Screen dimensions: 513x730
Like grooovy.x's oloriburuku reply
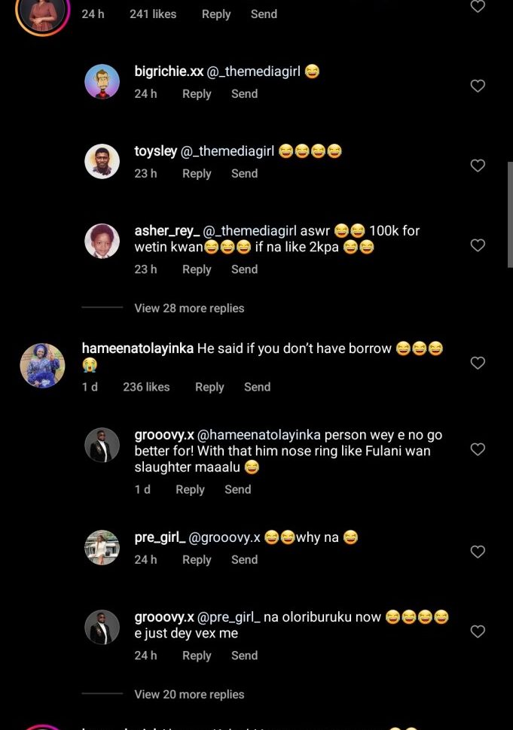tap(478, 631)
